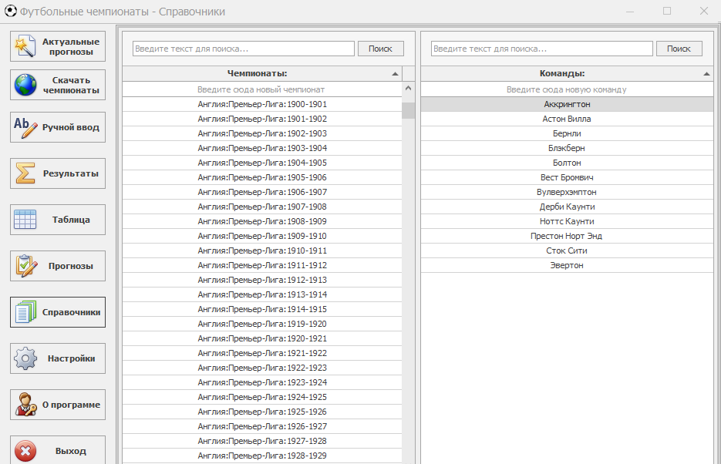
Task: Select team Астон Вилла
Action: [x=567, y=119]
